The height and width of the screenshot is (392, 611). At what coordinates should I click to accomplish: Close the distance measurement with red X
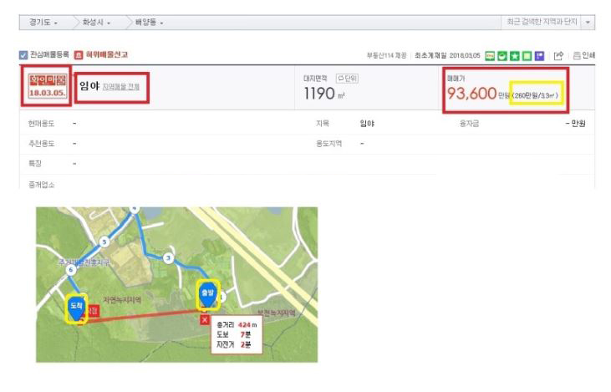tap(205, 319)
